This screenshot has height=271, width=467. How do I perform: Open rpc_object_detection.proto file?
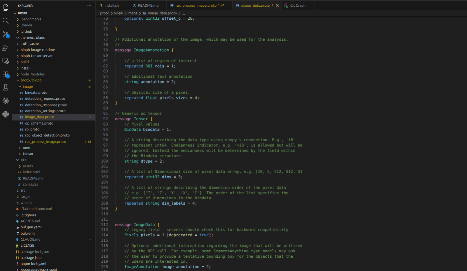click(47, 135)
